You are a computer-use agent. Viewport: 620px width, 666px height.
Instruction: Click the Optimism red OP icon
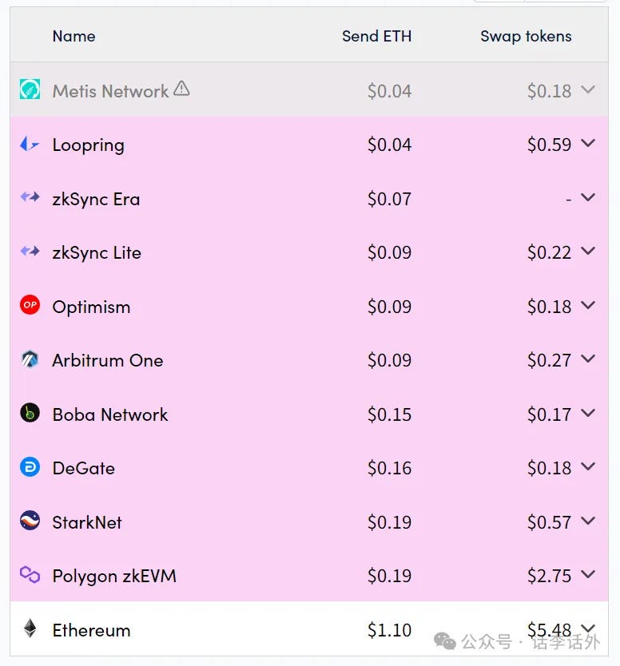point(30,306)
